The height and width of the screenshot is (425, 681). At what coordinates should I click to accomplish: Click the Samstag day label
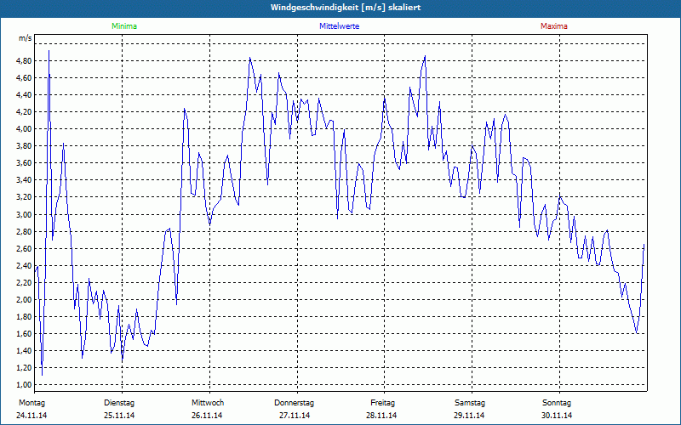[x=470, y=403]
